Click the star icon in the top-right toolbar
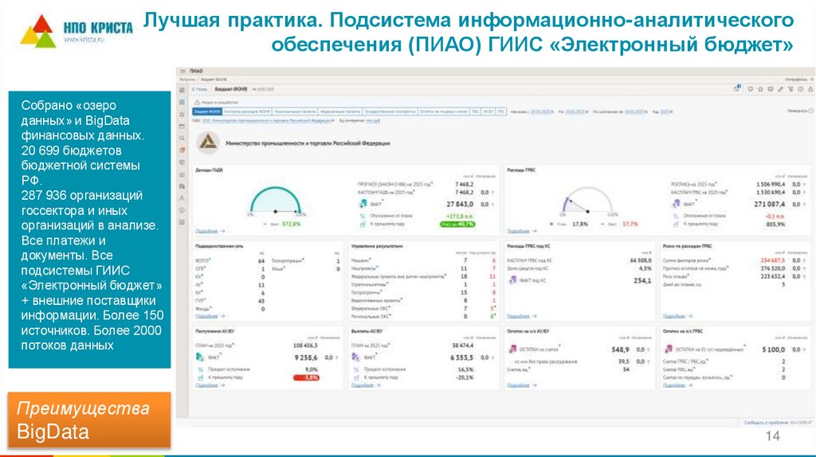The image size is (816, 457). (x=760, y=89)
